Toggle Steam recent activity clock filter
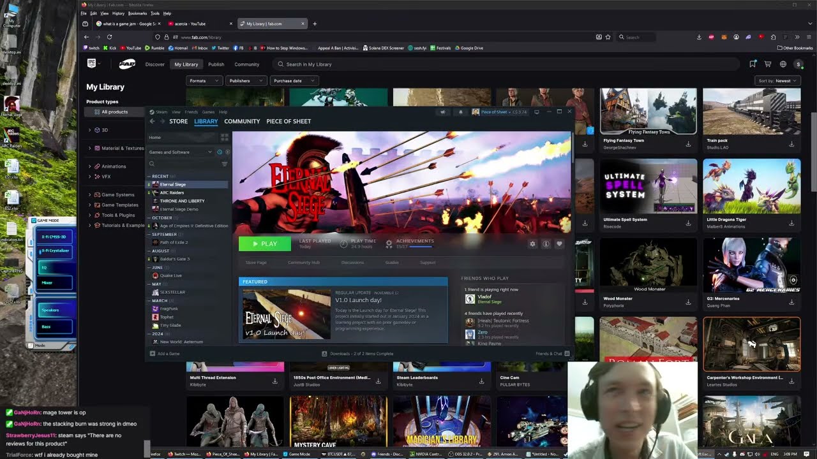This screenshot has width=817, height=459. (220, 152)
